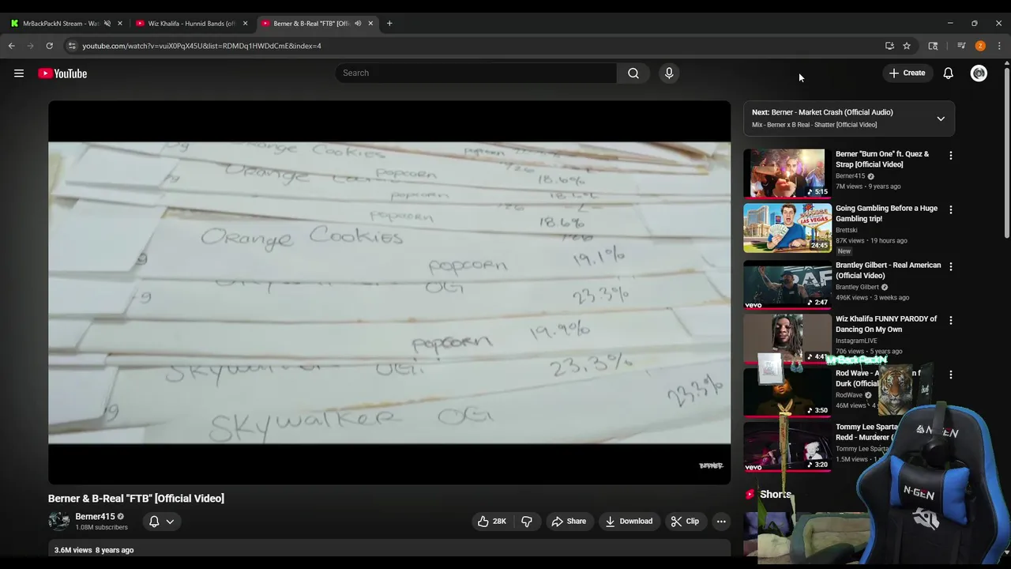Click the video player to pause

(x=389, y=292)
